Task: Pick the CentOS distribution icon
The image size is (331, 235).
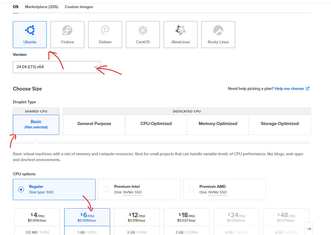Action: [143, 34]
